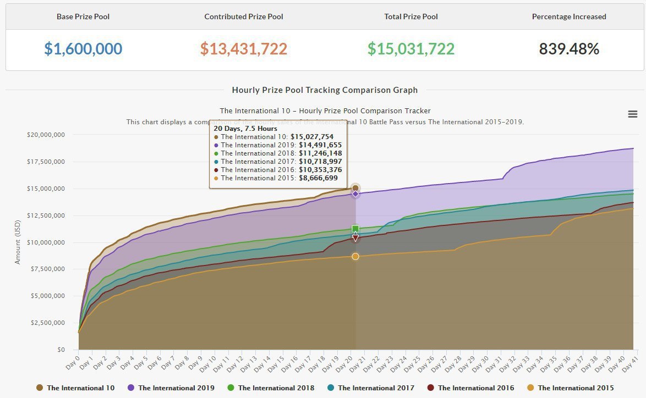This screenshot has width=646, height=398.
Task: Click the Amount (USD) axis title
Action: (x=17, y=242)
